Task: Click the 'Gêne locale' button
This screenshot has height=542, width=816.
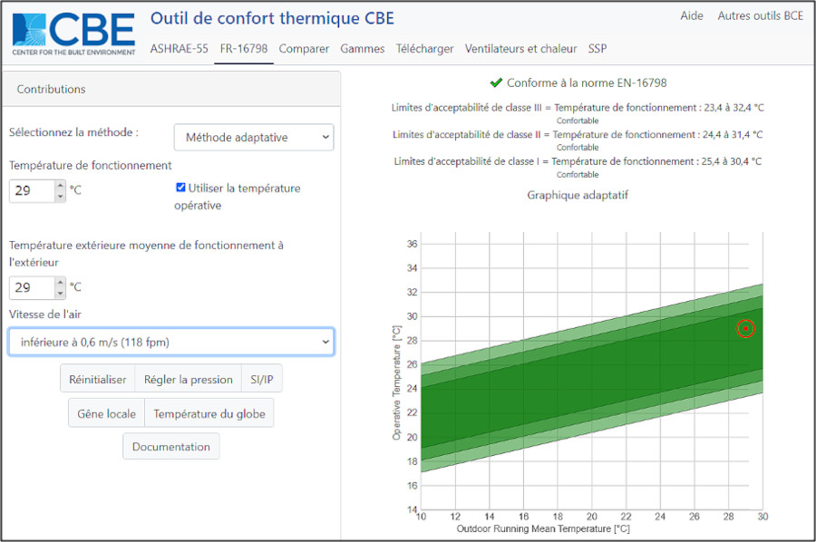Action: pos(107,413)
